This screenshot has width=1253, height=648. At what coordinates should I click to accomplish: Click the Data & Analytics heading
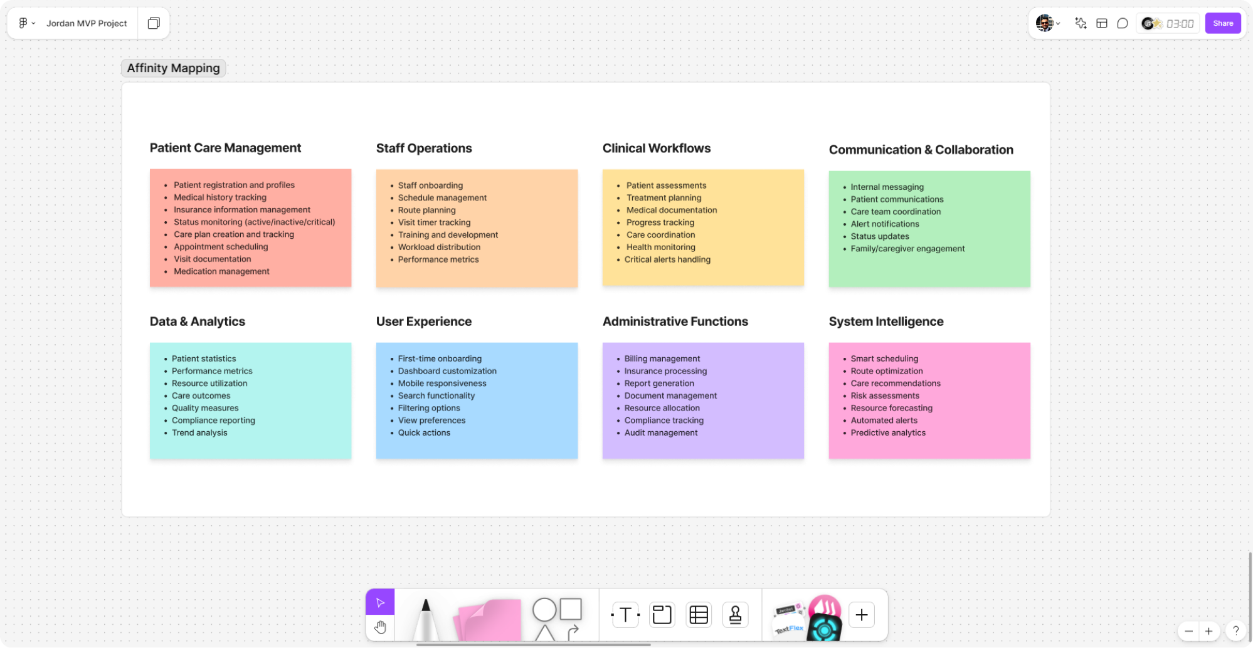198,321
